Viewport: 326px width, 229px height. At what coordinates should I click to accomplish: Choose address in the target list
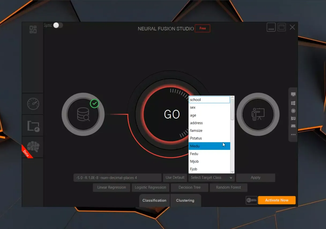(209, 123)
